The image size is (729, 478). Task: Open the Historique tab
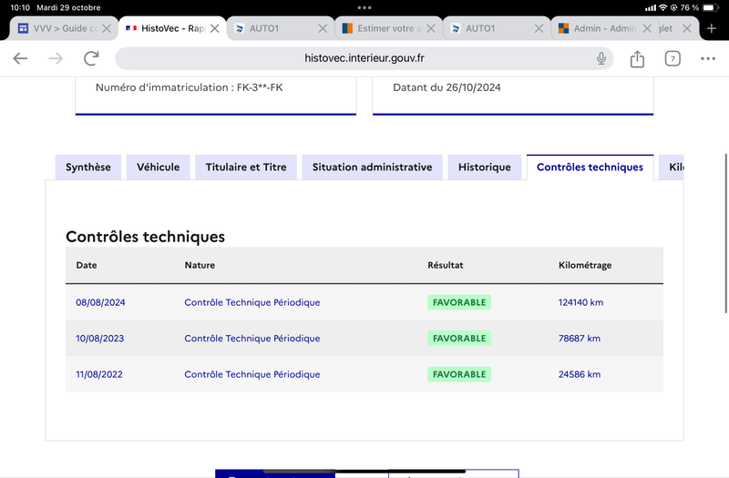485,168
